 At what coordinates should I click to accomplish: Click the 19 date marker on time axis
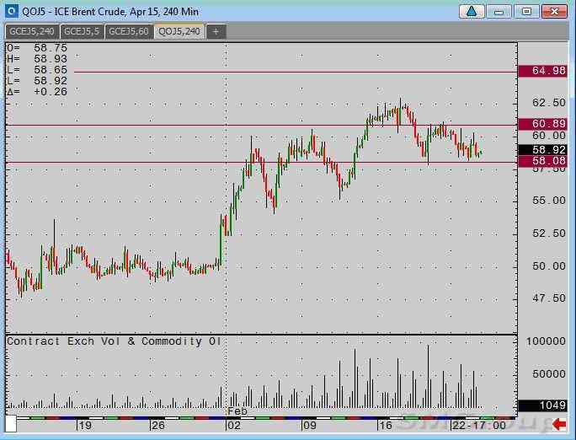85,426
